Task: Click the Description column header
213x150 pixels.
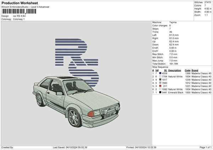Action: click(175, 70)
